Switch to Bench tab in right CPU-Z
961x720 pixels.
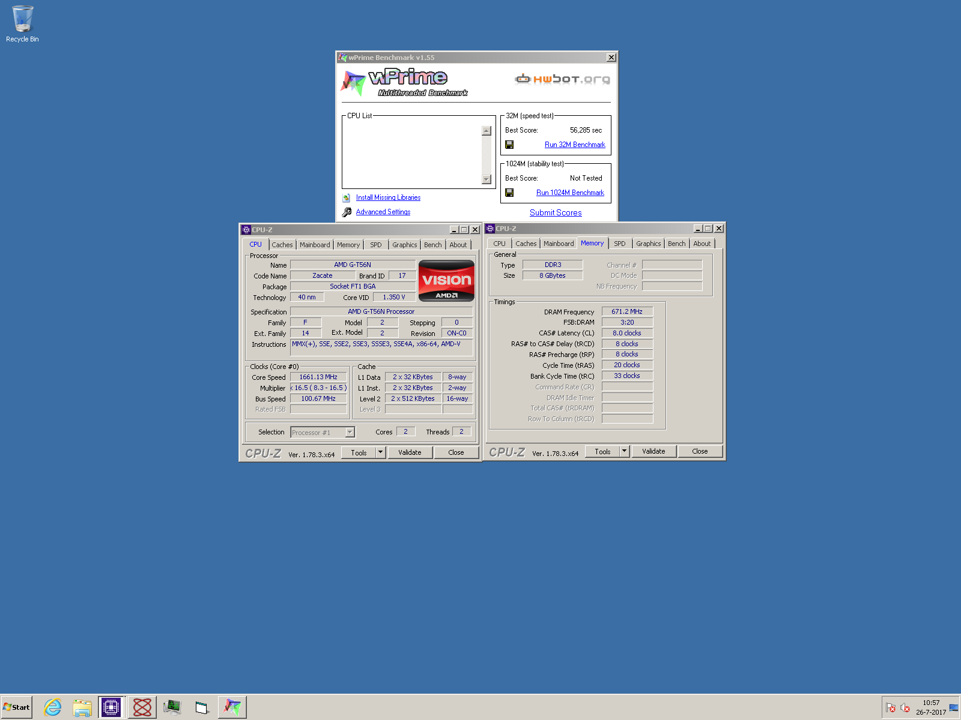pos(677,244)
